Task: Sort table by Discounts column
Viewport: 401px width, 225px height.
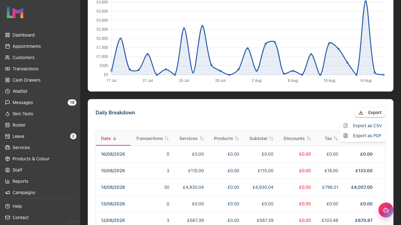Action: [x=297, y=138]
